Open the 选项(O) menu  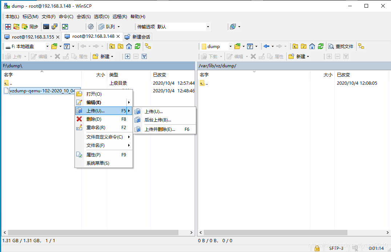(x=101, y=17)
